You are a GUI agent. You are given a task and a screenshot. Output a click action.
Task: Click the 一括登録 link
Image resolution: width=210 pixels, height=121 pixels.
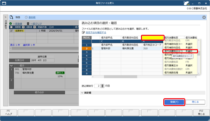(17, 24)
